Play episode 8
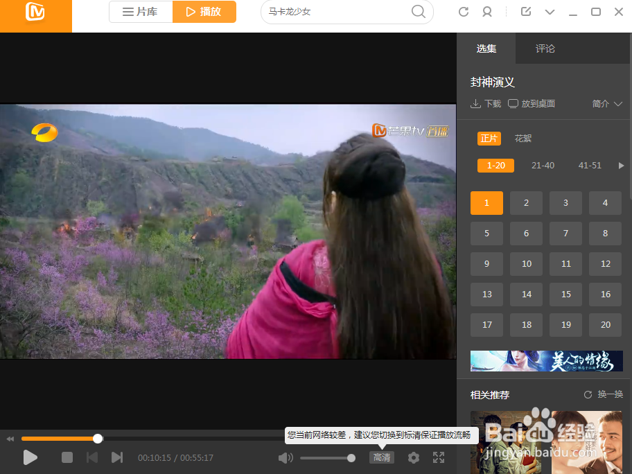This screenshot has height=474, width=632. (x=605, y=234)
